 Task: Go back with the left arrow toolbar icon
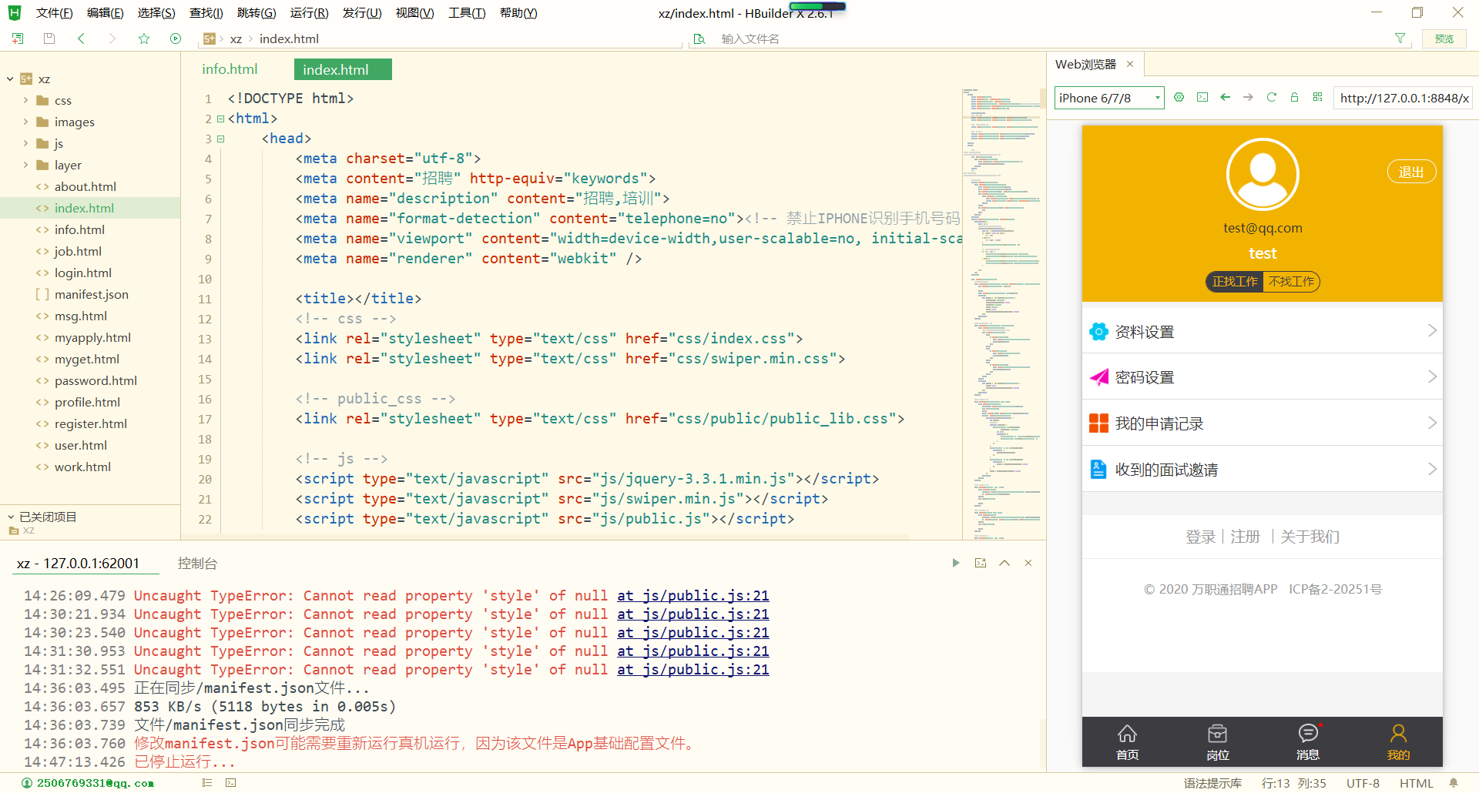(x=81, y=38)
